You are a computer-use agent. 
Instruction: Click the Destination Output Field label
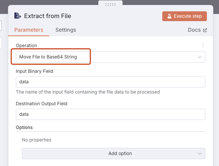(x=42, y=104)
